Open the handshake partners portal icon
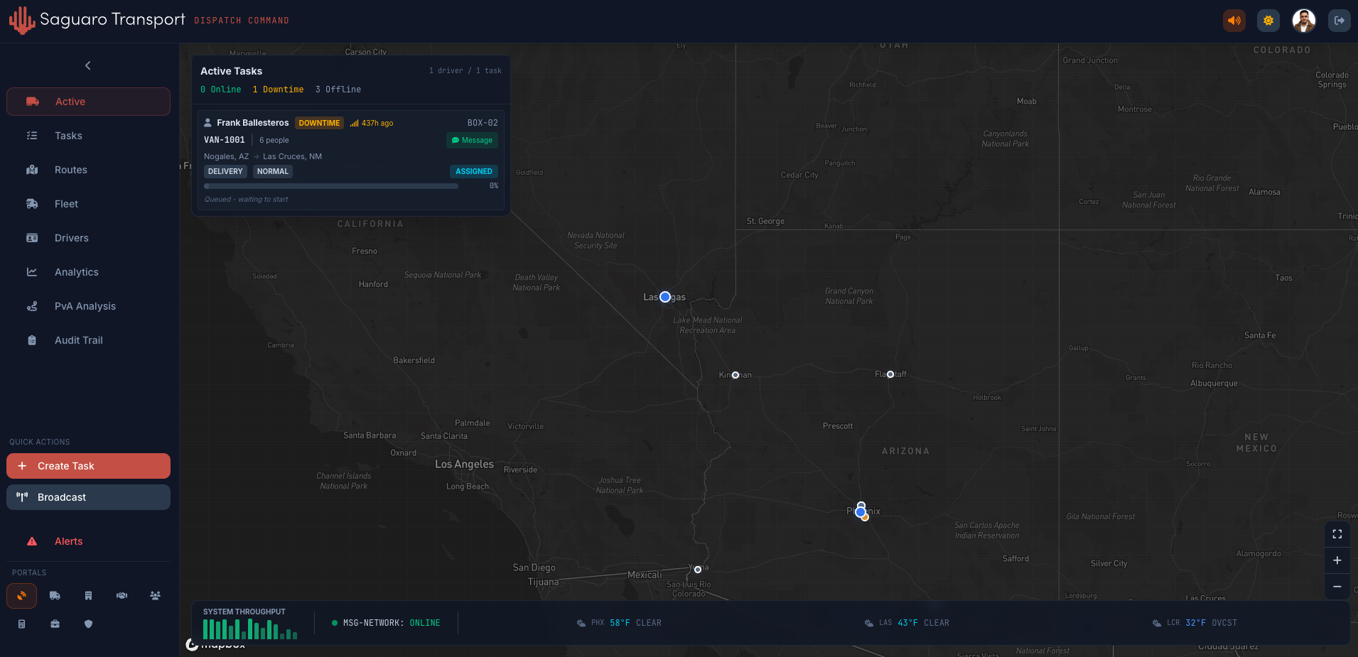Image resolution: width=1358 pixels, height=657 pixels. 122,596
